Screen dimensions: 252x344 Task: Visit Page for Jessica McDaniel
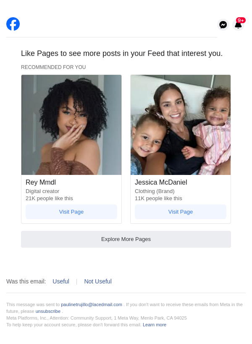pyautogui.click(x=181, y=212)
